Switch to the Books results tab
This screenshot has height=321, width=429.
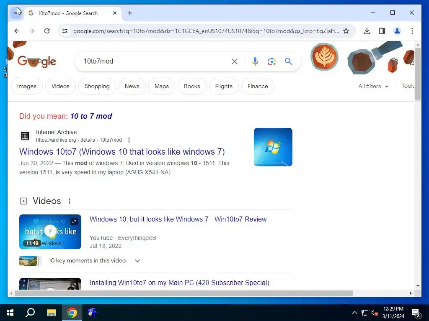point(192,86)
